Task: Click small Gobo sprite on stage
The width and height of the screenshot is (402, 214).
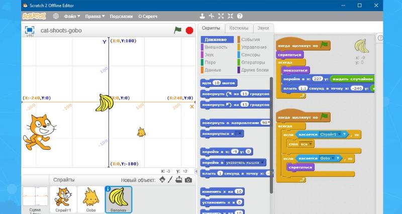Action: tap(141, 132)
